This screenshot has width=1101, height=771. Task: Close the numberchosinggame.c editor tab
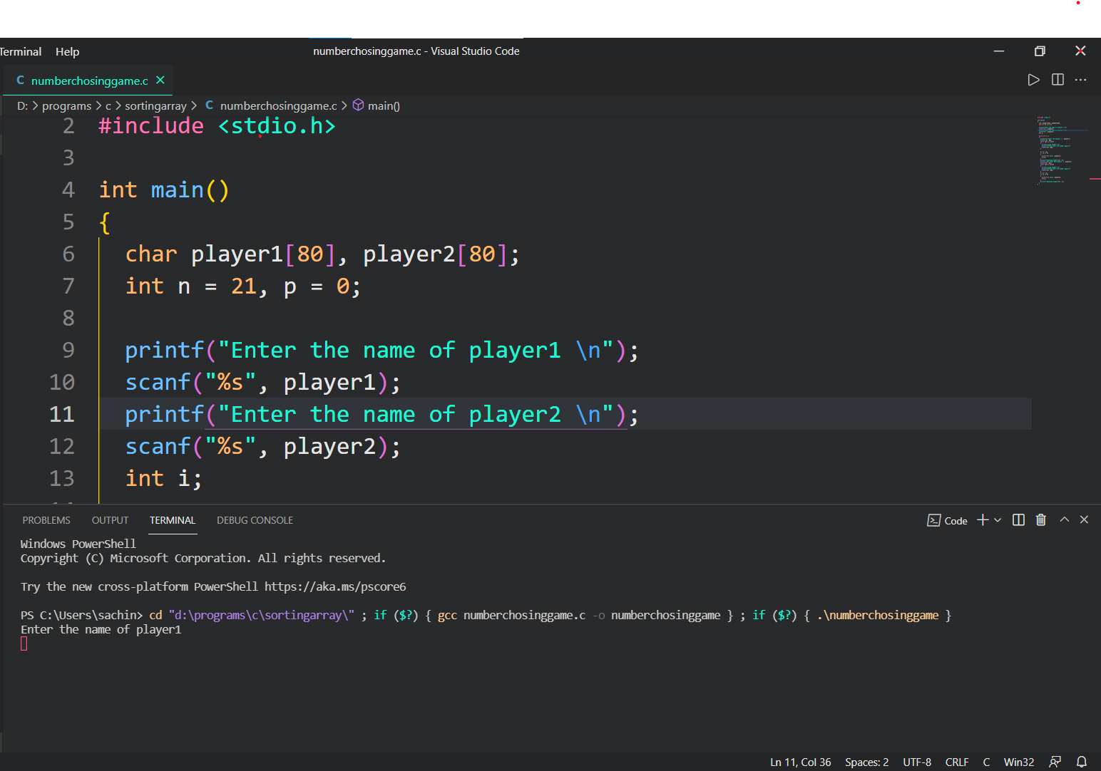coord(160,81)
